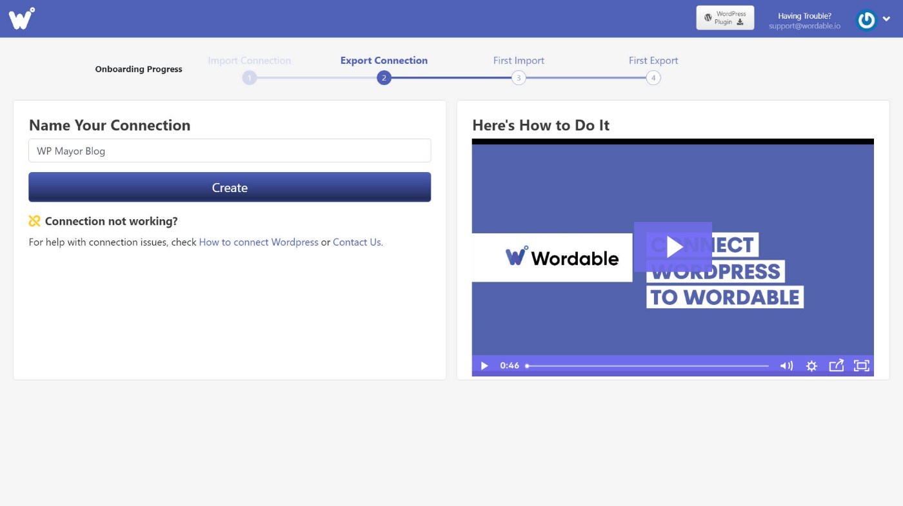Click the small play icon in video controls
The image size is (903, 506).
click(x=484, y=365)
